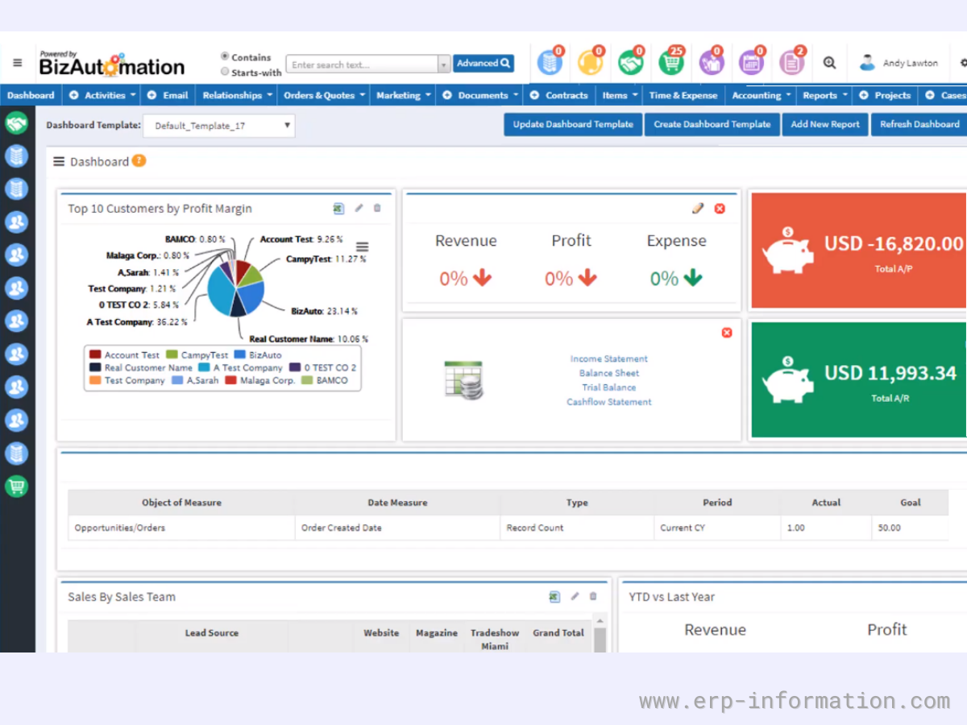967x725 pixels.
Task: Click the purple person icon in the top bar
Action: [x=711, y=62]
